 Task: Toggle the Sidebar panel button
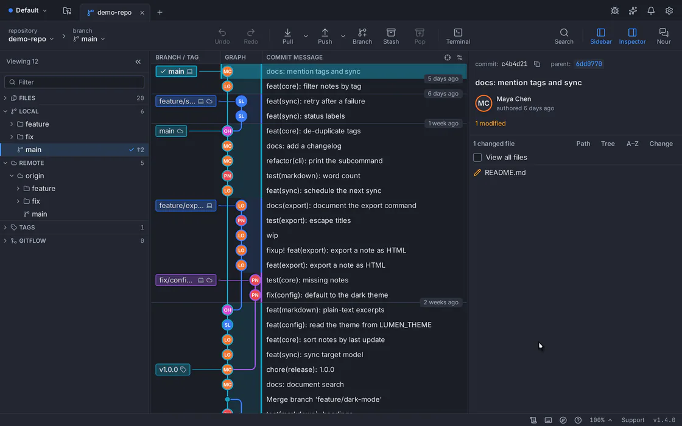click(600, 36)
